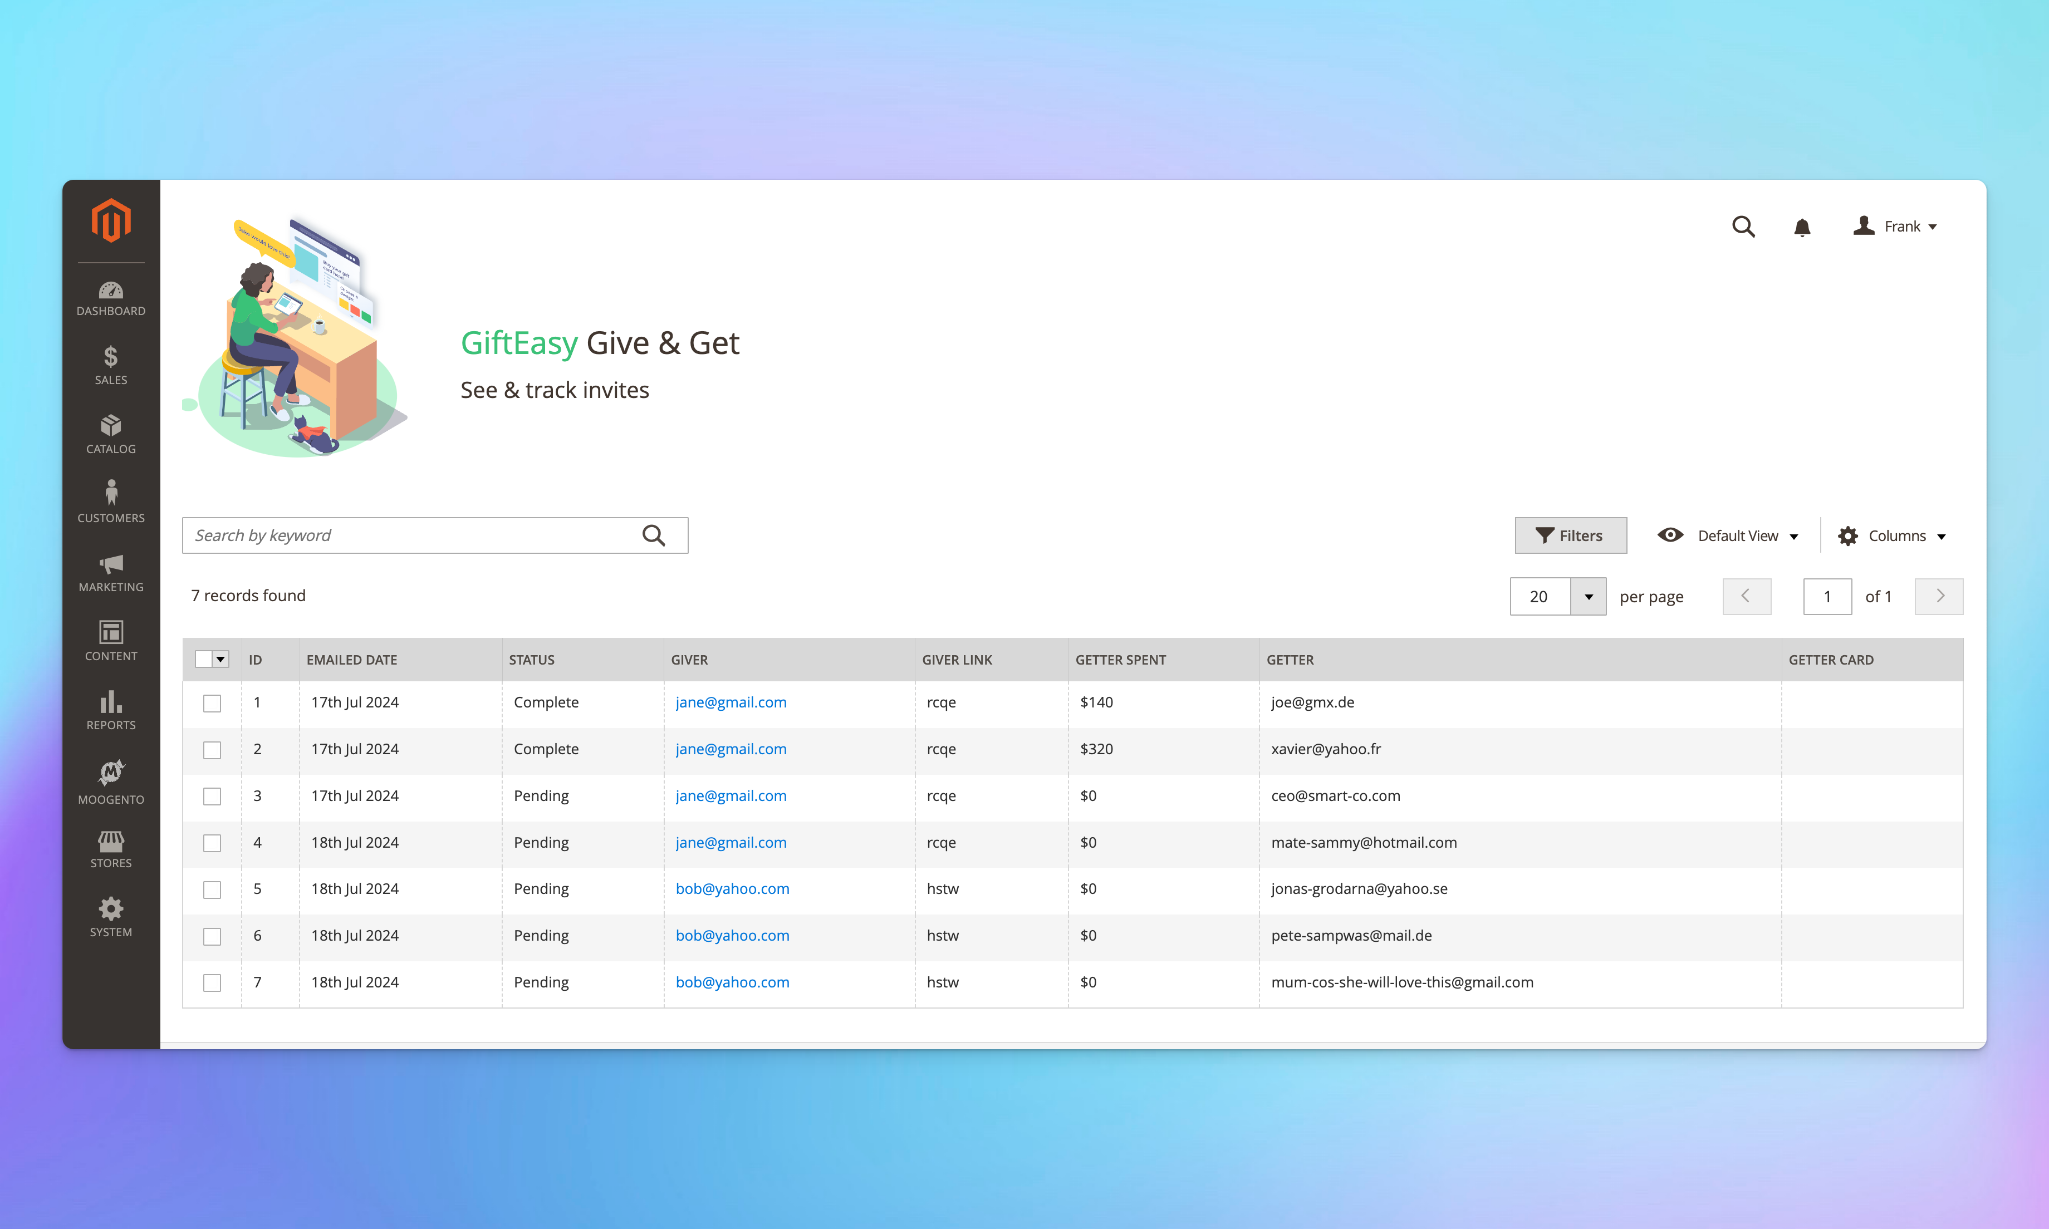Open the per page size dropdown arrow
Image resolution: width=2049 pixels, height=1229 pixels.
[x=1589, y=596]
